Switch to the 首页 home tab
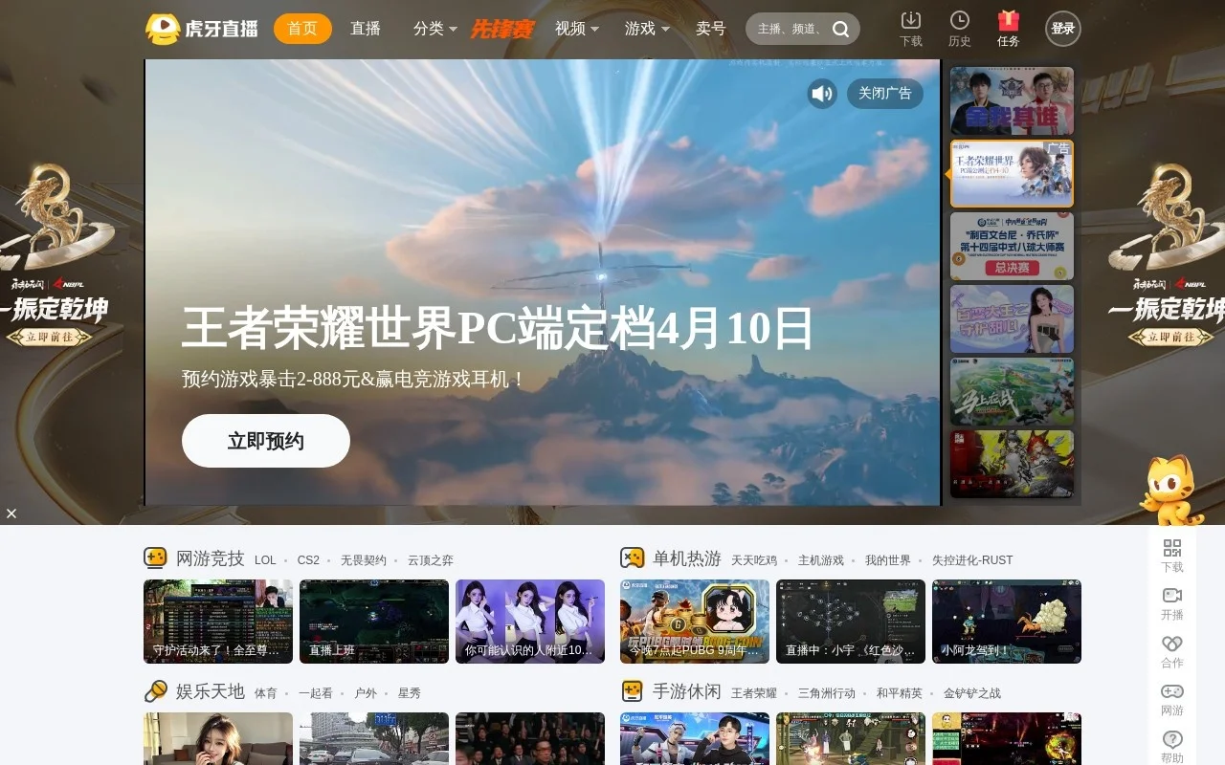1225x765 pixels. 301,29
